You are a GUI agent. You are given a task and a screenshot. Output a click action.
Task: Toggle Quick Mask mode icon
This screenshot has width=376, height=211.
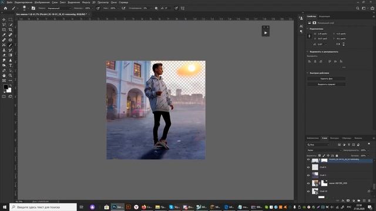[4, 96]
